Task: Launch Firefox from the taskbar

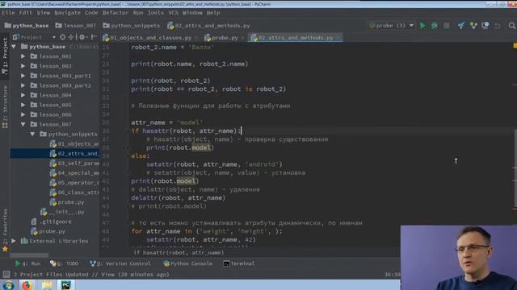Action: (27, 284)
